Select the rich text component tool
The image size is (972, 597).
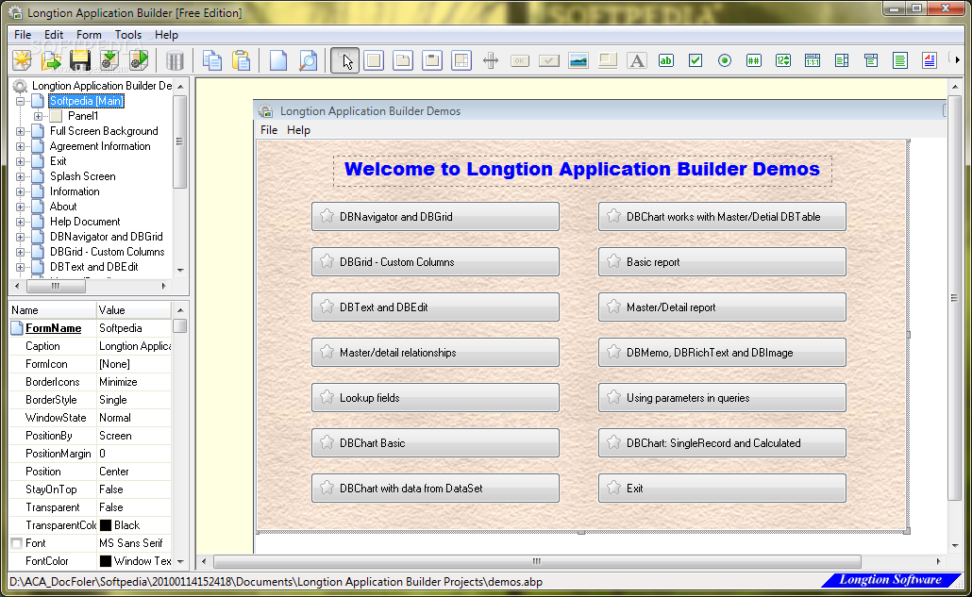tap(929, 60)
